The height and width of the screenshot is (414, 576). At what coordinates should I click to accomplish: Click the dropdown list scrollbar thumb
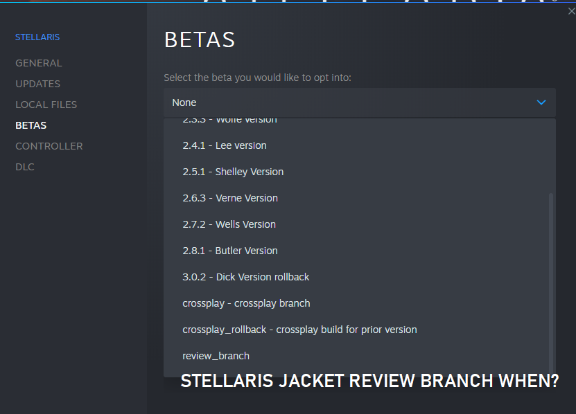tap(550, 284)
